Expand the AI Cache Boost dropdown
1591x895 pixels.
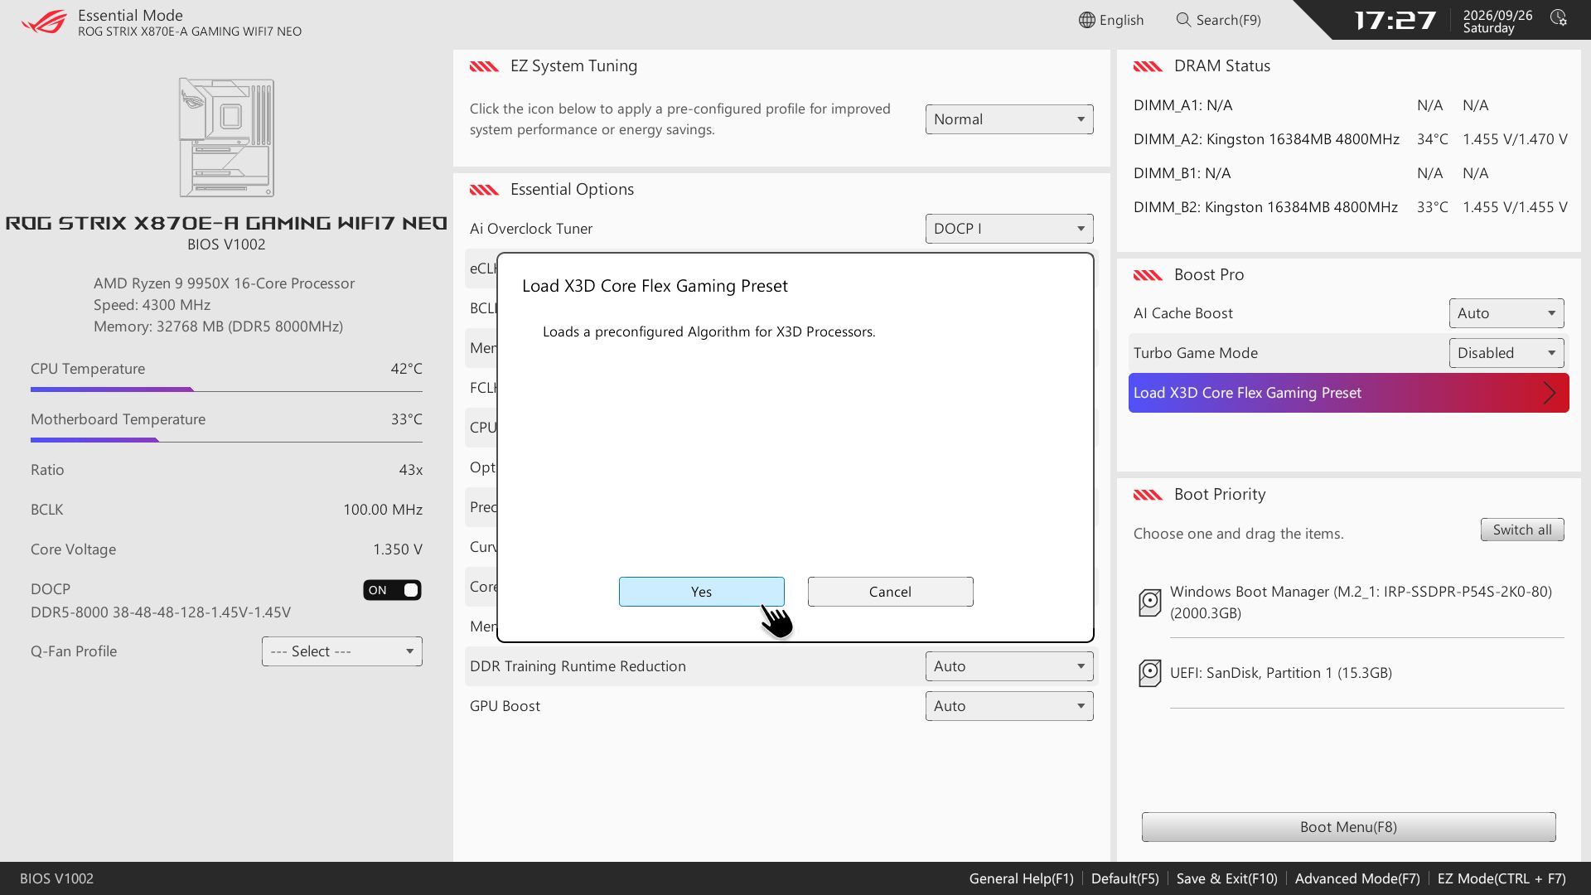[1506, 313]
